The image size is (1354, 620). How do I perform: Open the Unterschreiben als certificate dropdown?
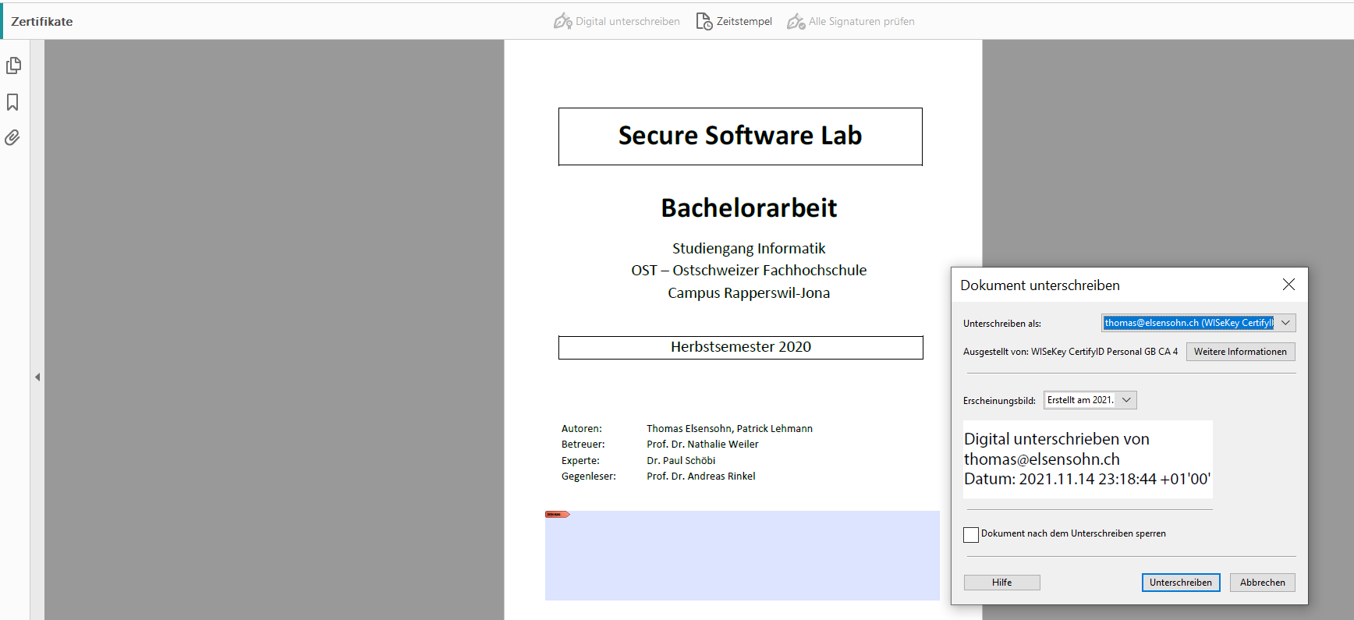pos(1285,323)
